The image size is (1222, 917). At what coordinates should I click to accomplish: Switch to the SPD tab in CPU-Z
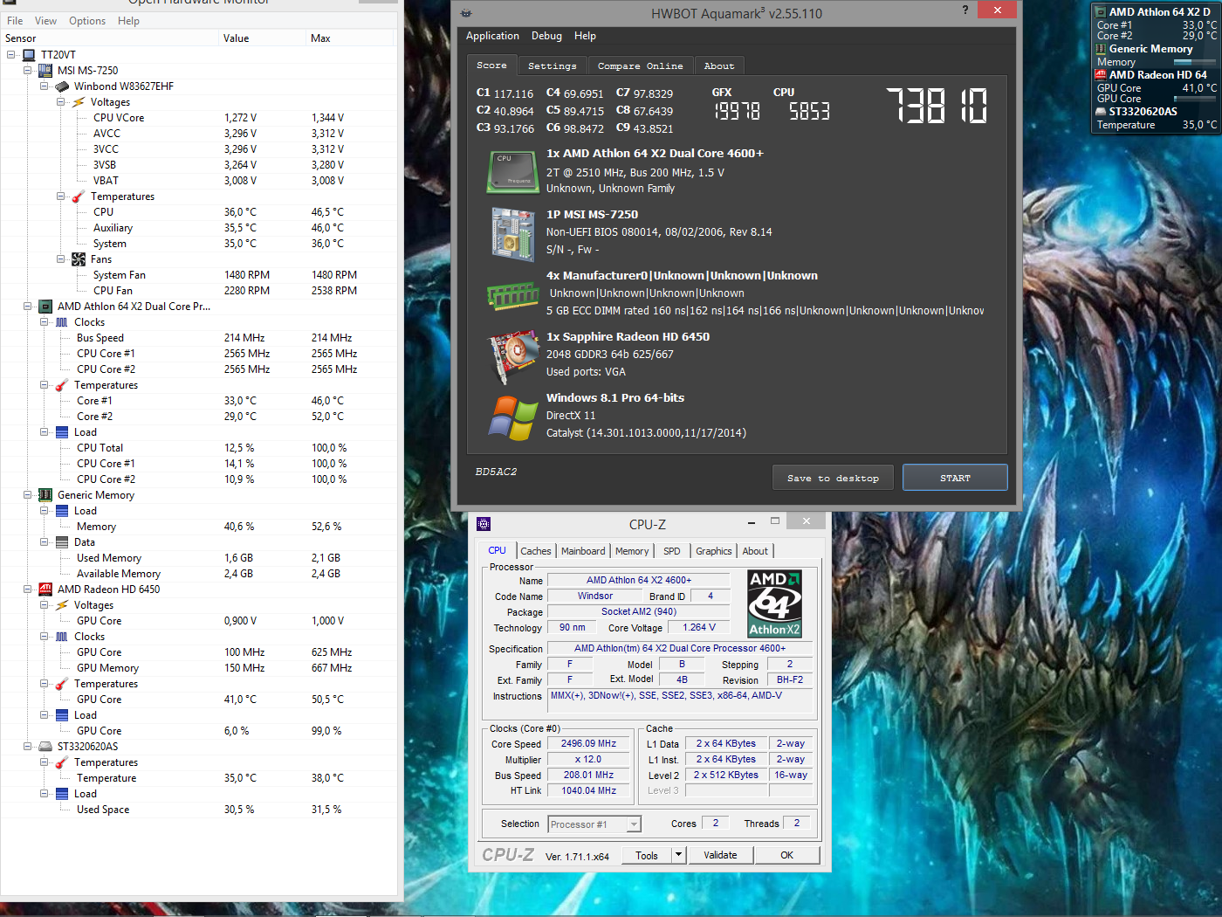671,551
